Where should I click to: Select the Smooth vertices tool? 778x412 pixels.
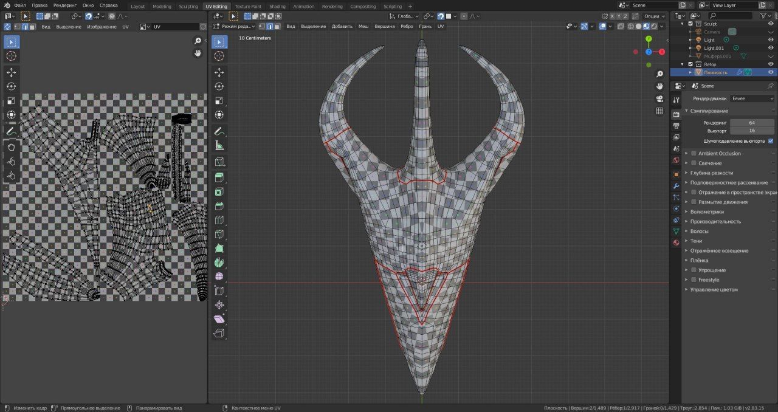coord(219,276)
